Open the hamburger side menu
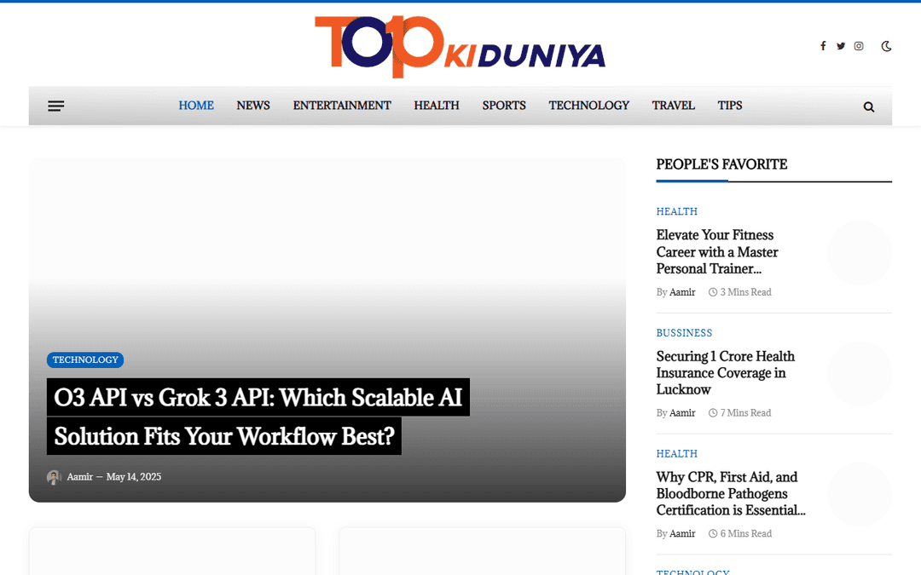The image size is (921, 575). [x=55, y=106]
